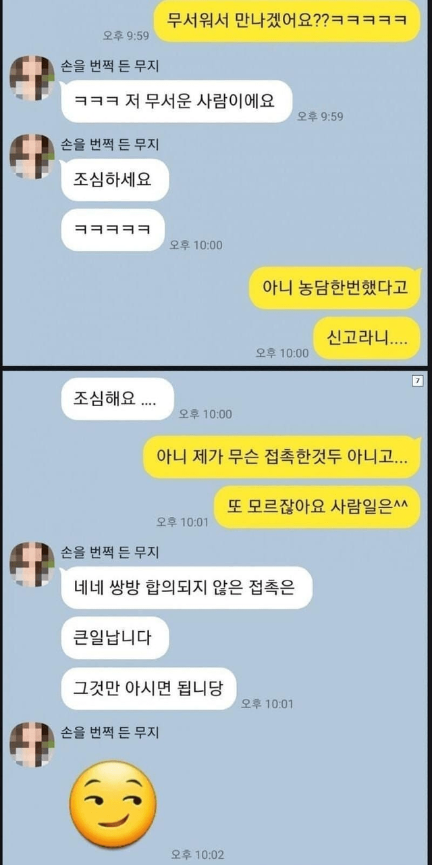Select the 큰일납니다 message bubble
This screenshot has height=865, width=432.
point(114,637)
